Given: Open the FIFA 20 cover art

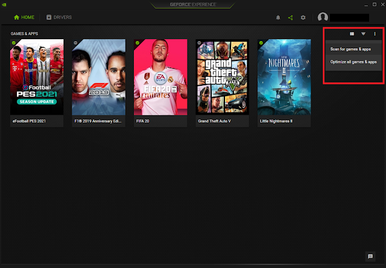Looking at the screenshot, I should 160,77.
